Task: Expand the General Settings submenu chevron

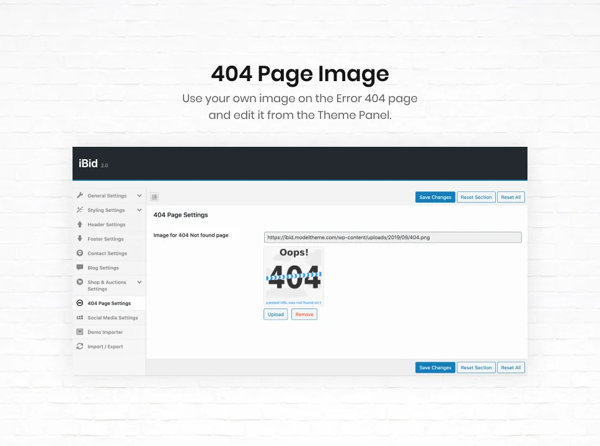Action: click(x=139, y=195)
